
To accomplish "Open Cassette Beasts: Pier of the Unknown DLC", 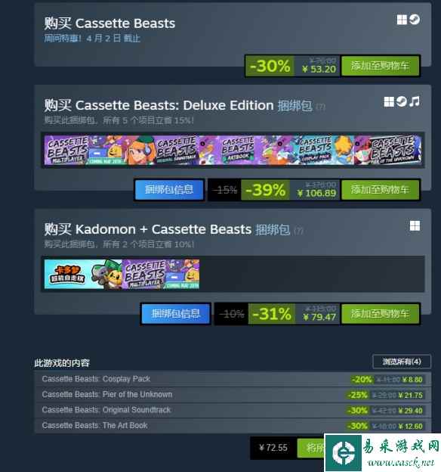I will [233, 395].
